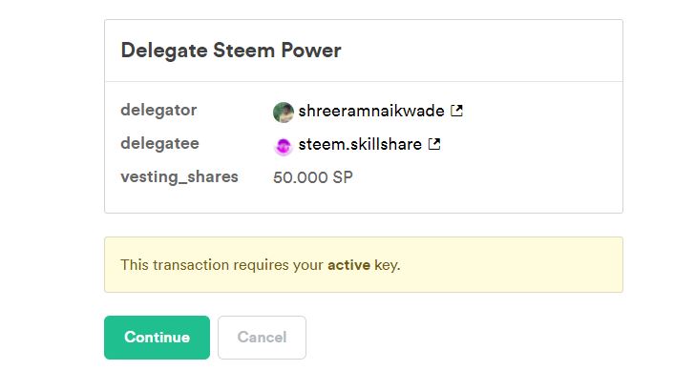Click the steem.skillshare profile avatar
This screenshot has width=695, height=391.
pyautogui.click(x=283, y=146)
